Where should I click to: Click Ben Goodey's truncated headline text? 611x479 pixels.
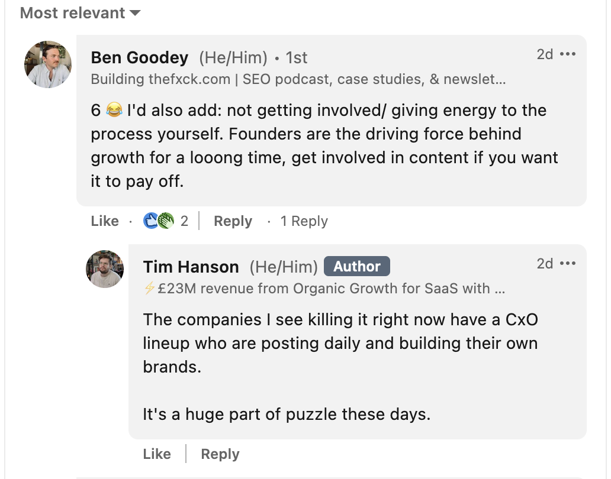click(x=296, y=77)
